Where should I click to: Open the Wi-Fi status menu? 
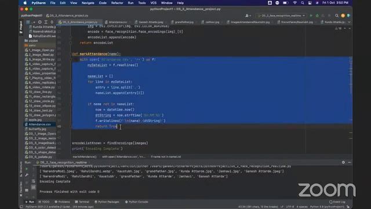295,3
